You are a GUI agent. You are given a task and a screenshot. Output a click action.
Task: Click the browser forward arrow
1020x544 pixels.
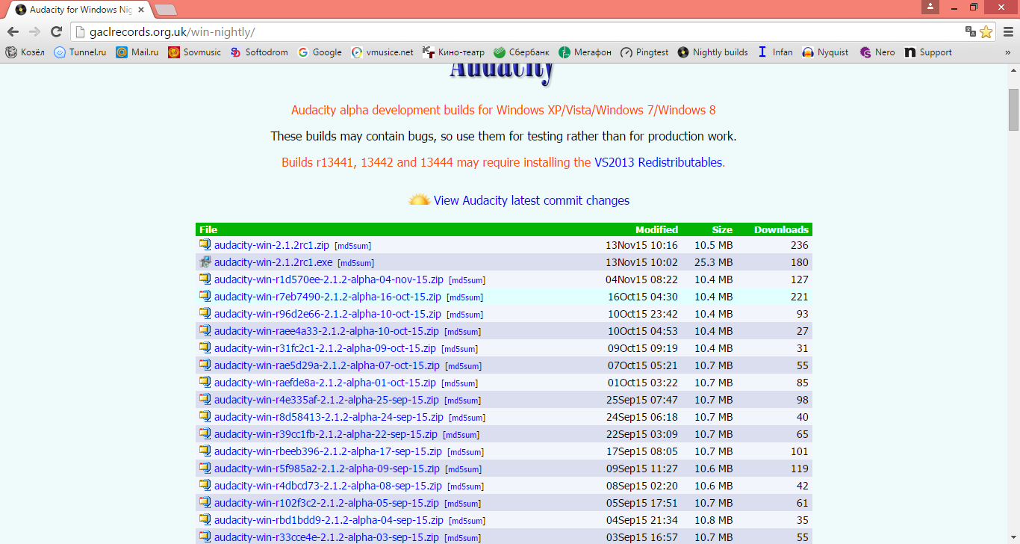(x=34, y=31)
